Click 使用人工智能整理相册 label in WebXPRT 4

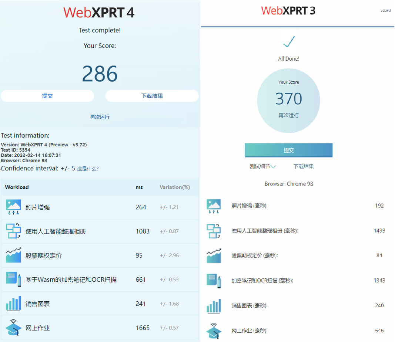[56, 231]
